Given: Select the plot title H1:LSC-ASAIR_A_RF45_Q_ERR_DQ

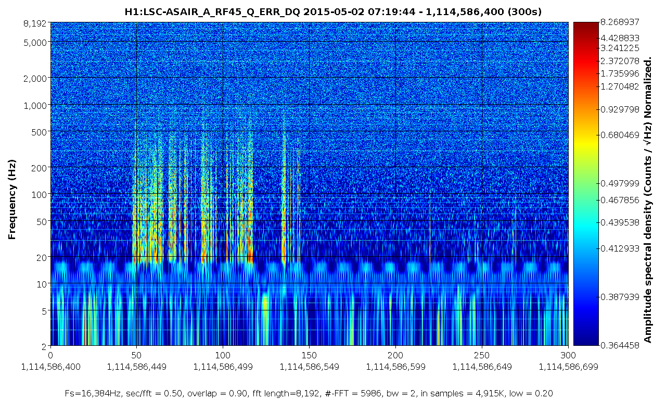Looking at the screenshot, I should pyautogui.click(x=212, y=12).
